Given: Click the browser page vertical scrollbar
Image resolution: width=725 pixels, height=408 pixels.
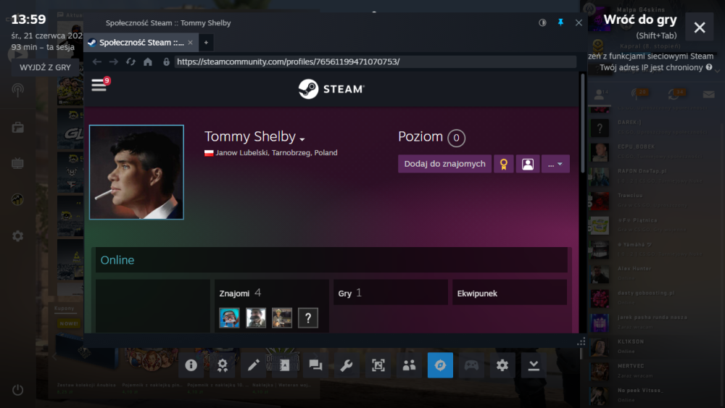Looking at the screenshot, I should (x=582, y=122).
